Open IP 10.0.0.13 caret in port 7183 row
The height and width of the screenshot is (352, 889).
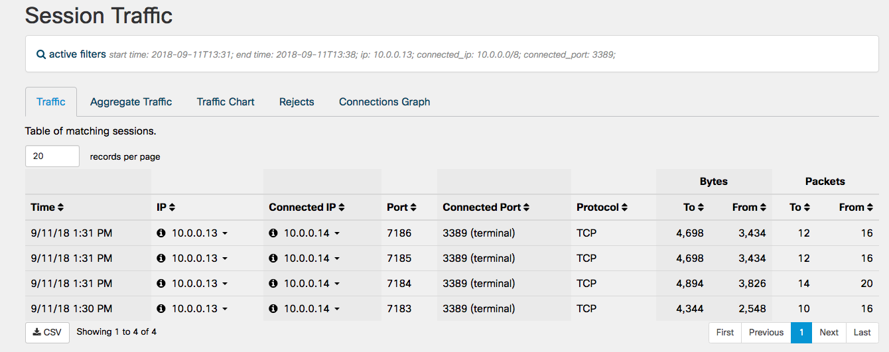tap(225, 309)
